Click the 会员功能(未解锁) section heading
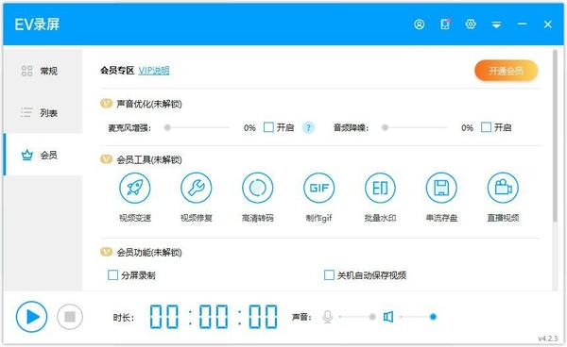 [149, 252]
